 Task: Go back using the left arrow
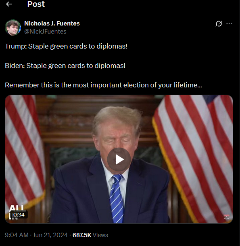pyautogui.click(x=9, y=4)
